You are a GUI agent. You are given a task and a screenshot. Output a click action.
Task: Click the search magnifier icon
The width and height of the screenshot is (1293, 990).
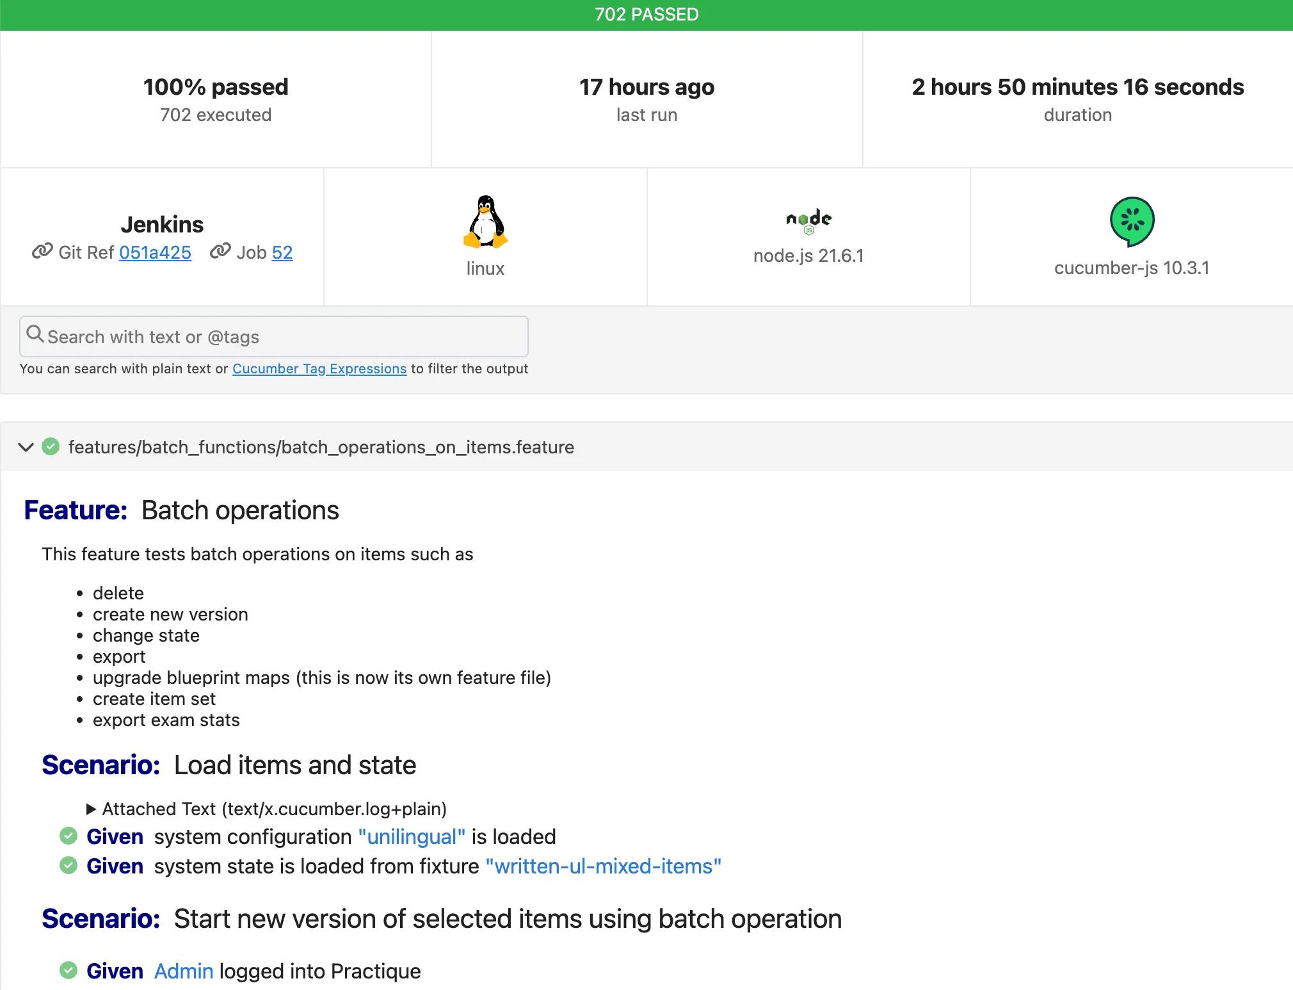(x=36, y=334)
